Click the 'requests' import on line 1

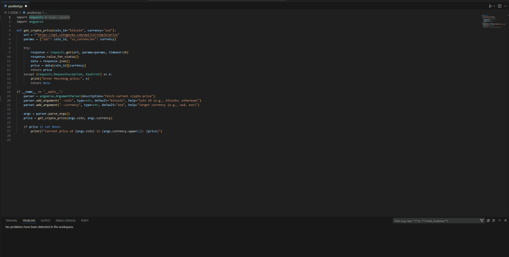point(36,17)
